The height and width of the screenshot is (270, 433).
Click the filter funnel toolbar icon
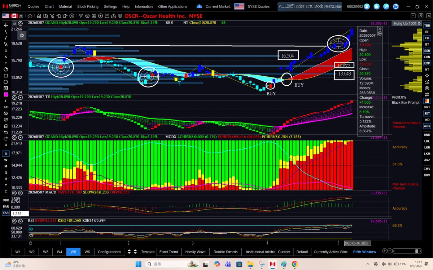click(52, 16)
